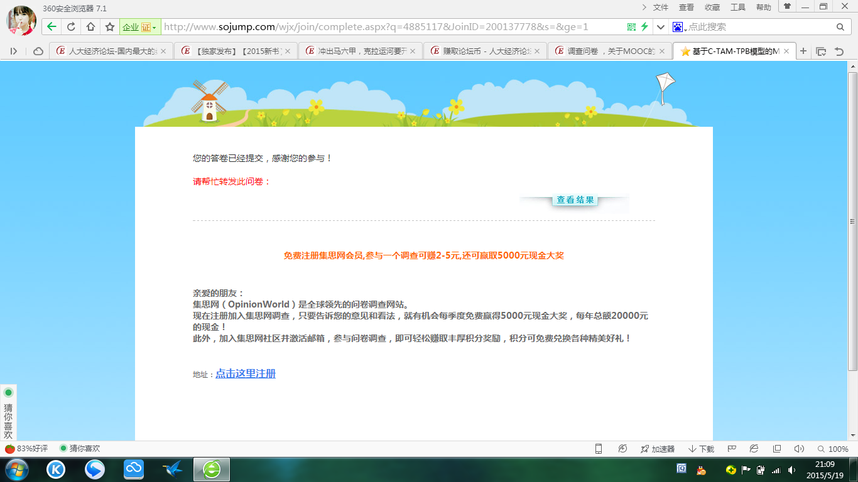This screenshot has height=482, width=858.
Task: Click the green lightning speed-mode icon
Action: pos(644,27)
